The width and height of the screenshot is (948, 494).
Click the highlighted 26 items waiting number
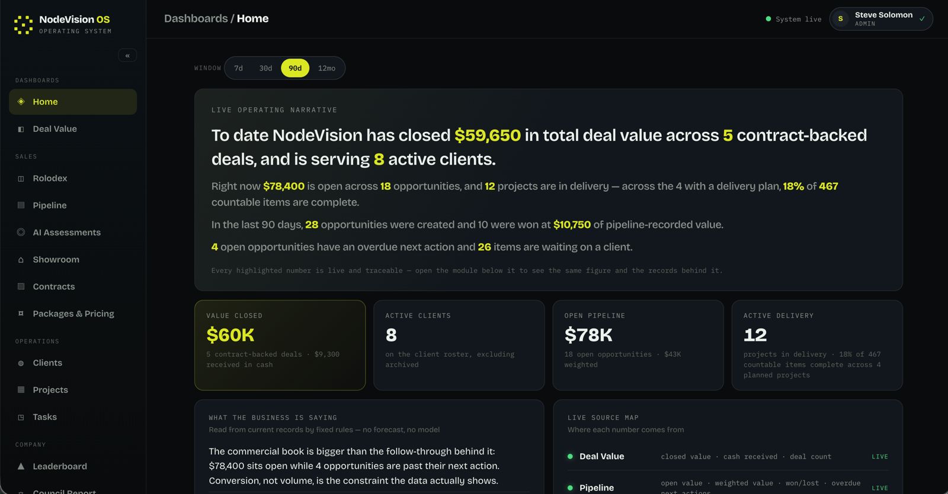485,247
